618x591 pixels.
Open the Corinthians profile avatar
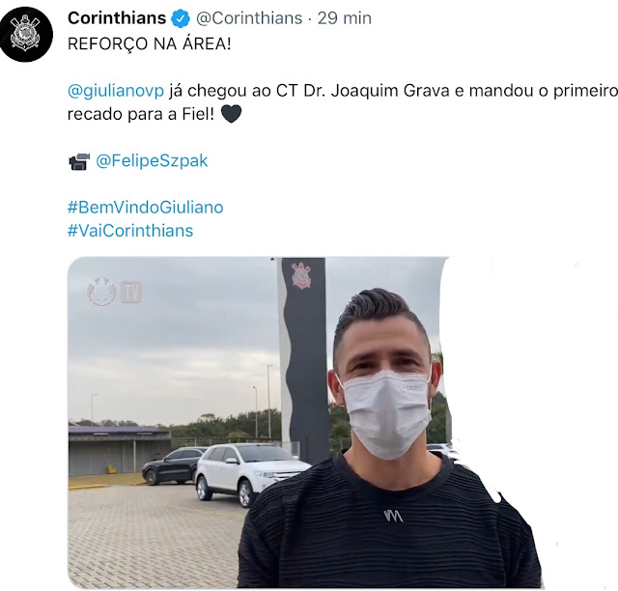click(x=26, y=35)
